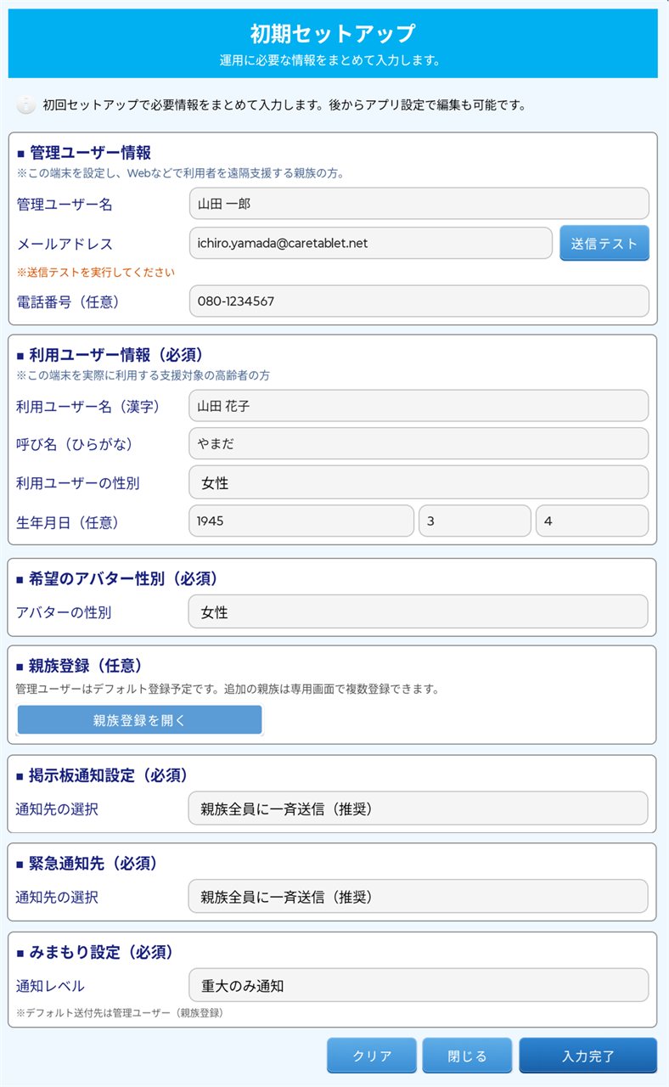Screen dimensions: 669x1087
Task: Click the 親族登録を開く button
Action: click(x=139, y=720)
